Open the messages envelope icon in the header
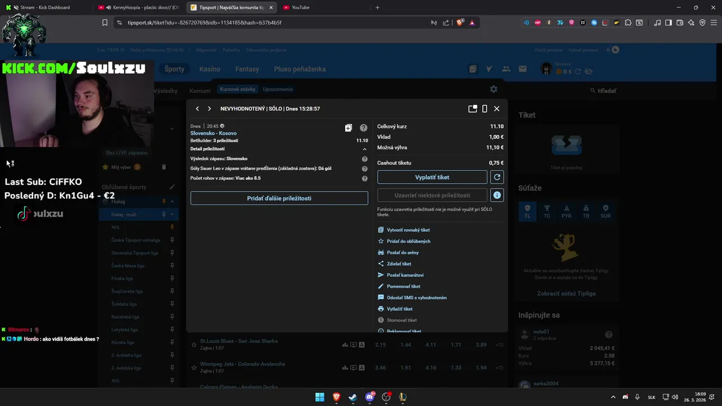Image resolution: width=722 pixels, height=406 pixels. pyautogui.click(x=523, y=69)
